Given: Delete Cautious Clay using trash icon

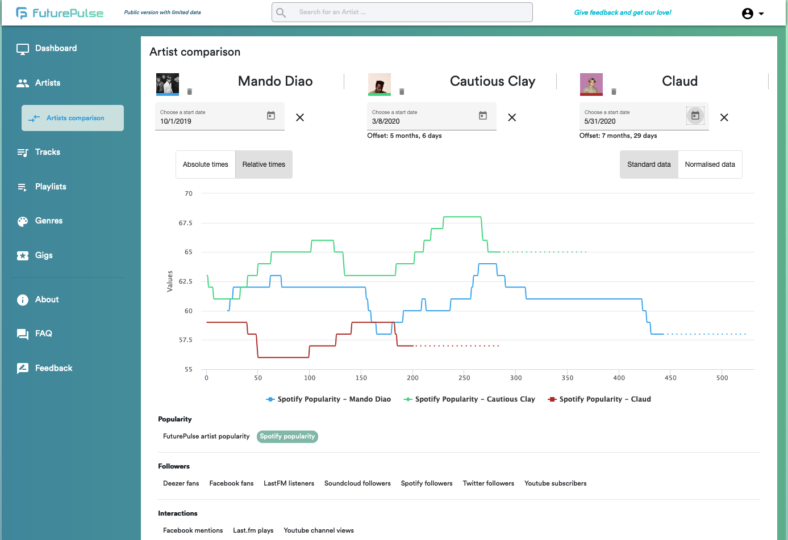Looking at the screenshot, I should 402,91.
